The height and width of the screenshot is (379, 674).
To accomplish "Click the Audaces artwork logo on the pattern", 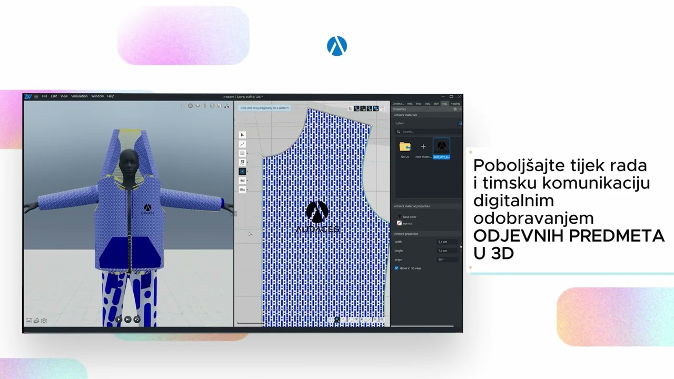I will tap(317, 217).
